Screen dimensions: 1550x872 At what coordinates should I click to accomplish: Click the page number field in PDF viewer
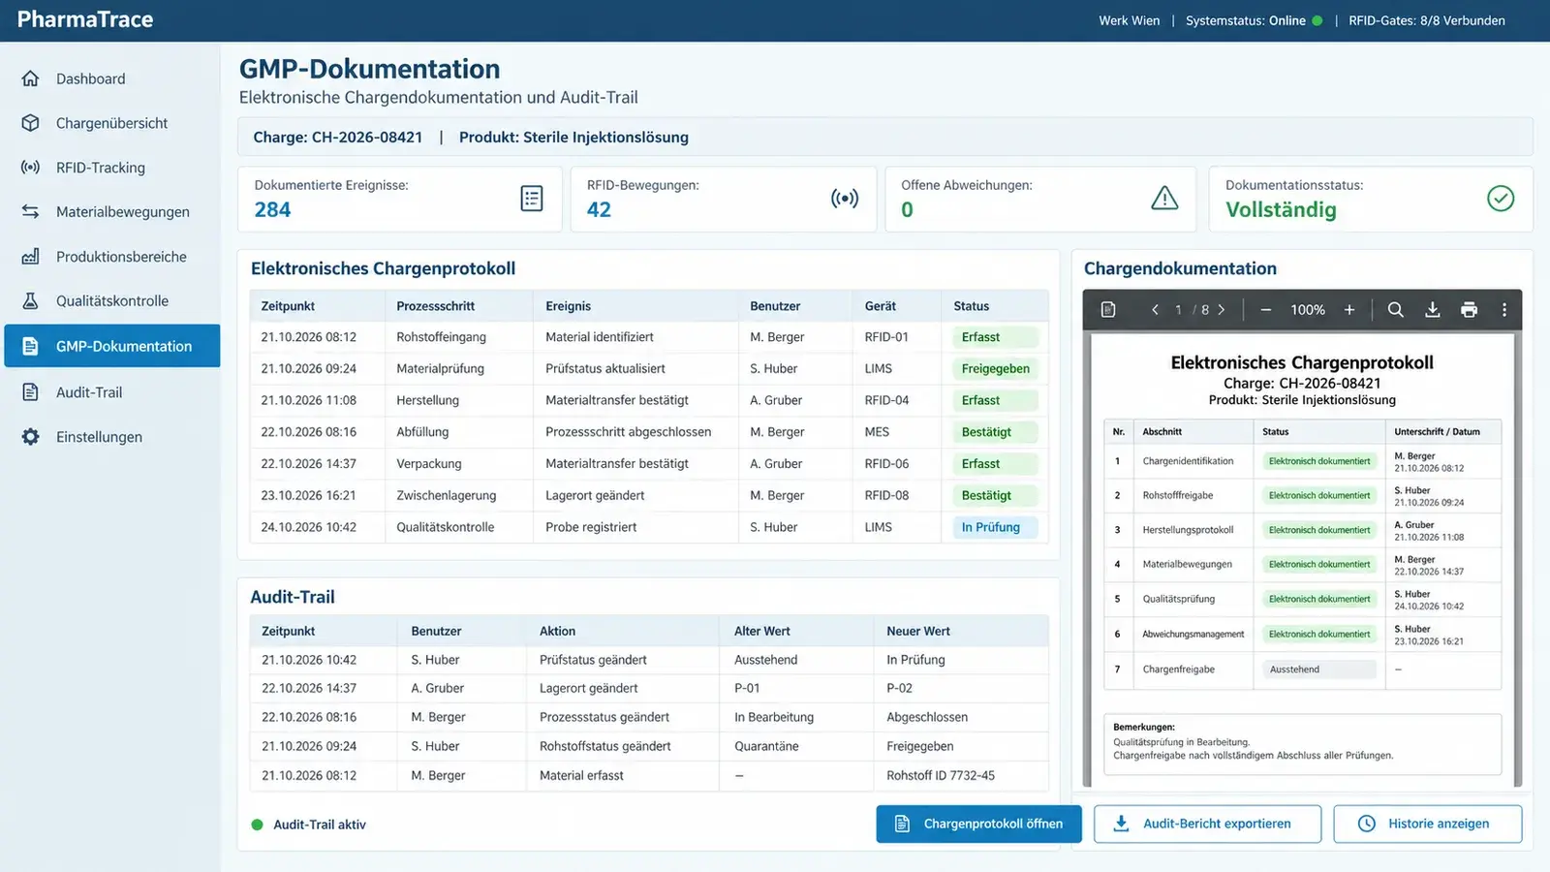(x=1179, y=310)
